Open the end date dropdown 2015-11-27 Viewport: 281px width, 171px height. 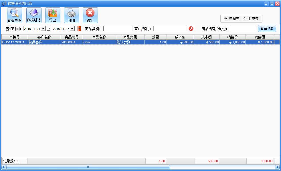(x=72, y=28)
